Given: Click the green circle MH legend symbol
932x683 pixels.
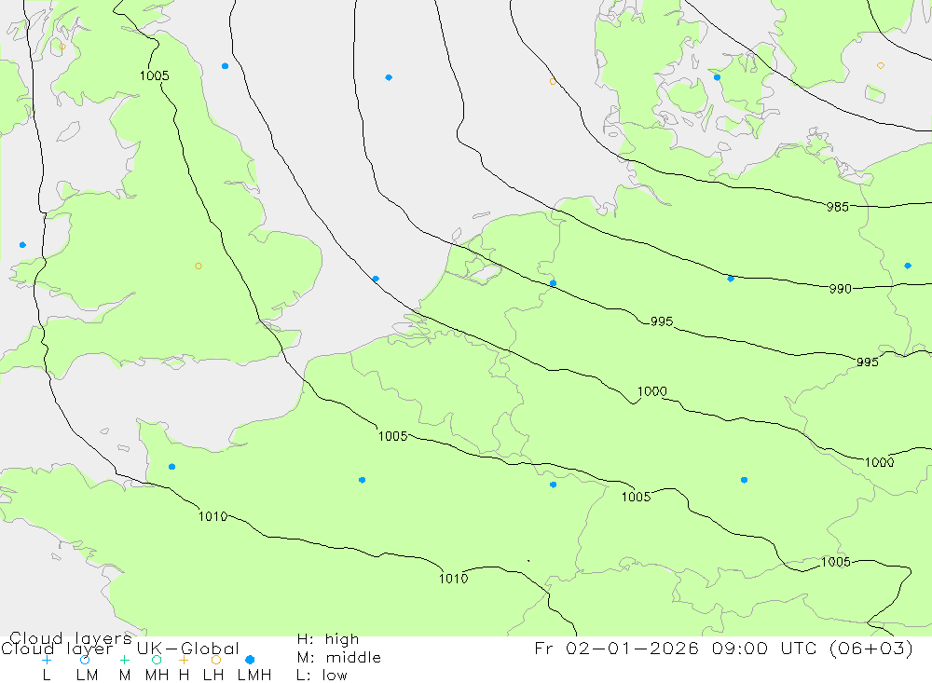Looking at the screenshot, I should click(157, 660).
